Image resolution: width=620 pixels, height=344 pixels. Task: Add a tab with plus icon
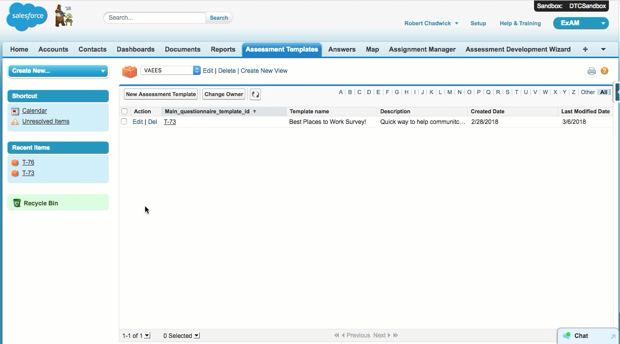(x=585, y=50)
